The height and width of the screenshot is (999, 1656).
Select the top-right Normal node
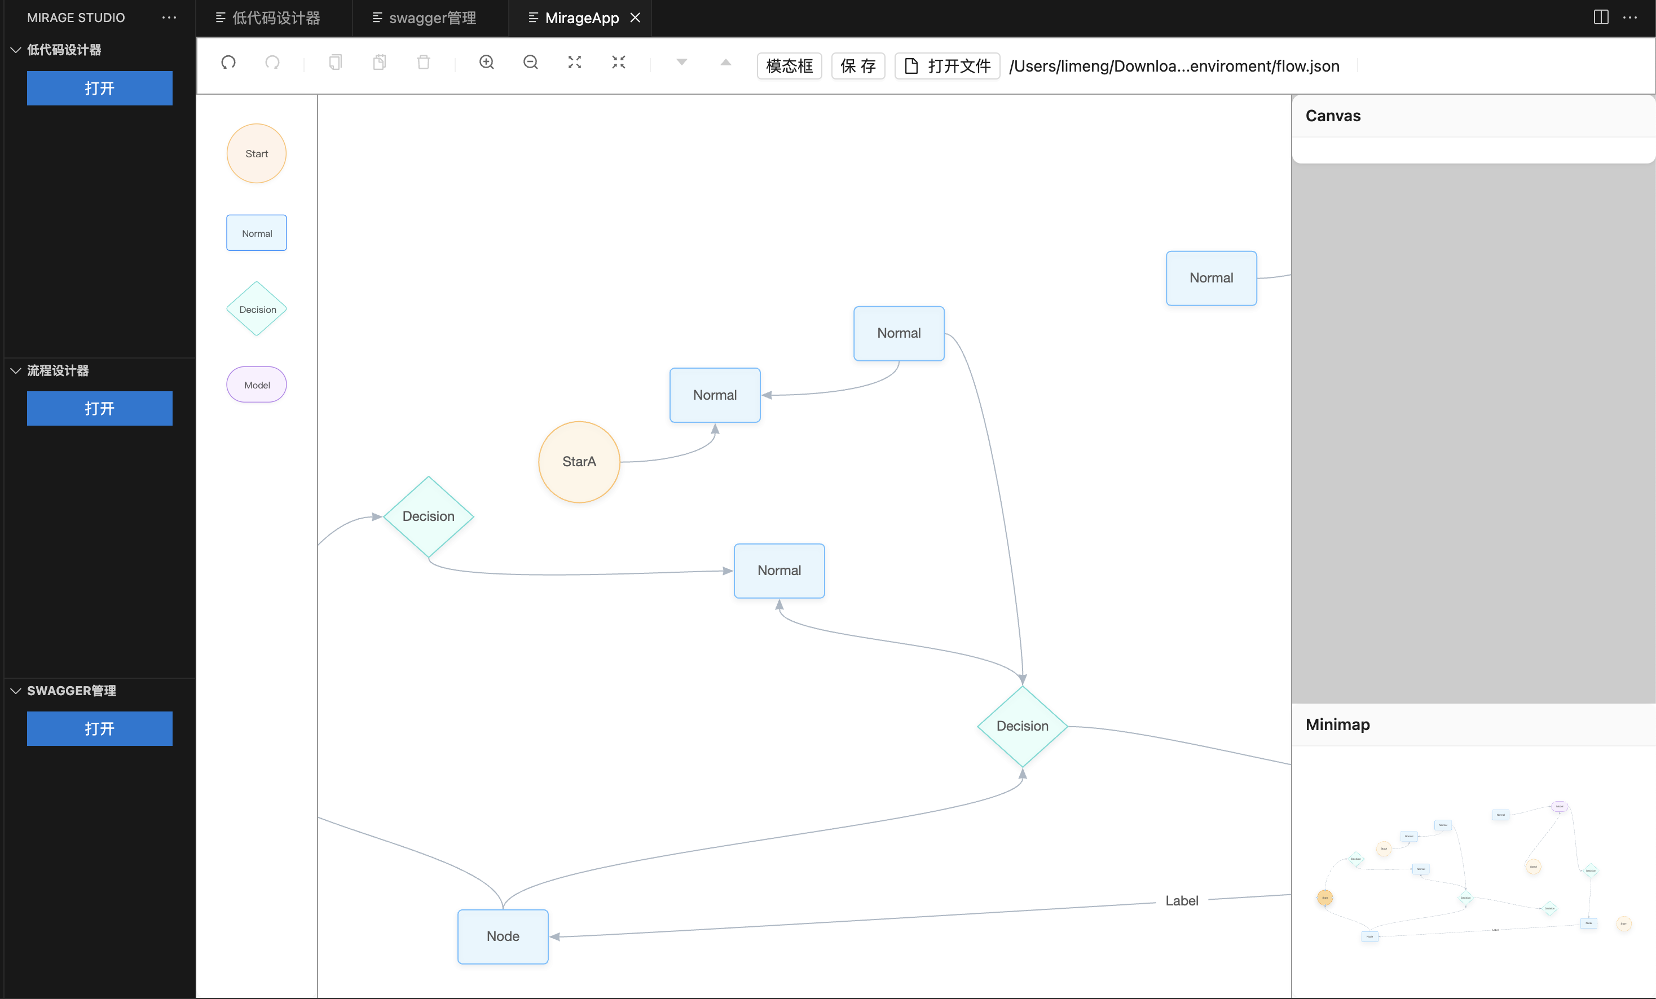click(1211, 278)
